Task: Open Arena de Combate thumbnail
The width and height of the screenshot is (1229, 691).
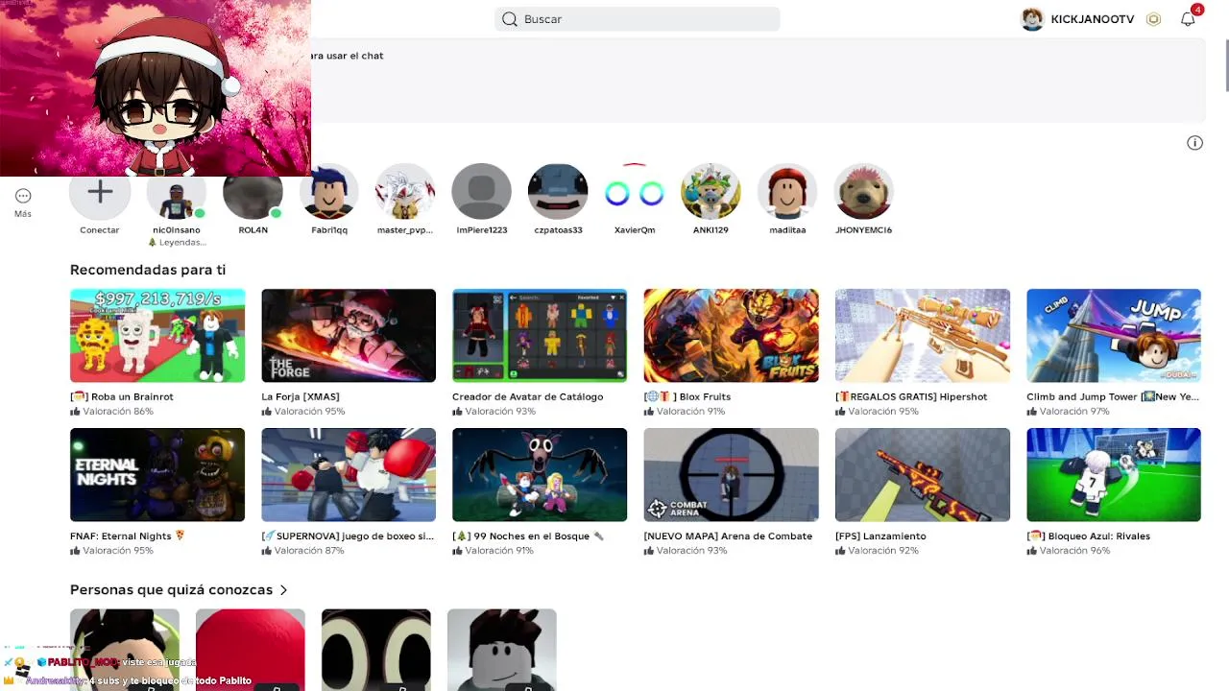Action: [x=732, y=475]
